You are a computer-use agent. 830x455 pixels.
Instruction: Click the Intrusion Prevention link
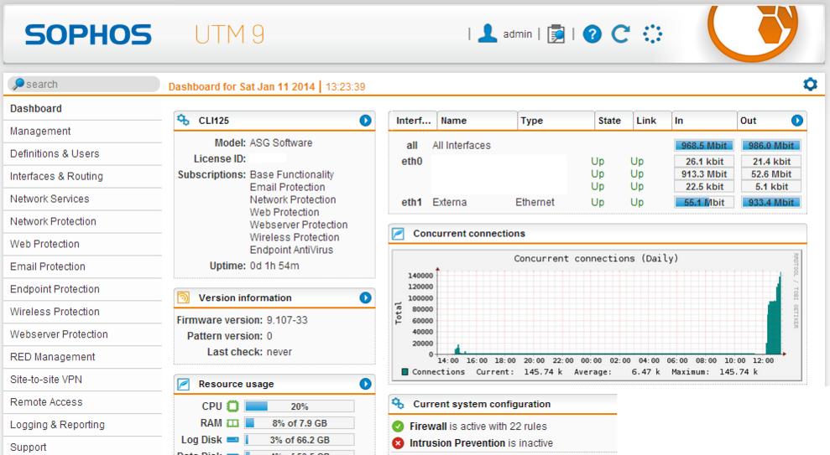457,442
